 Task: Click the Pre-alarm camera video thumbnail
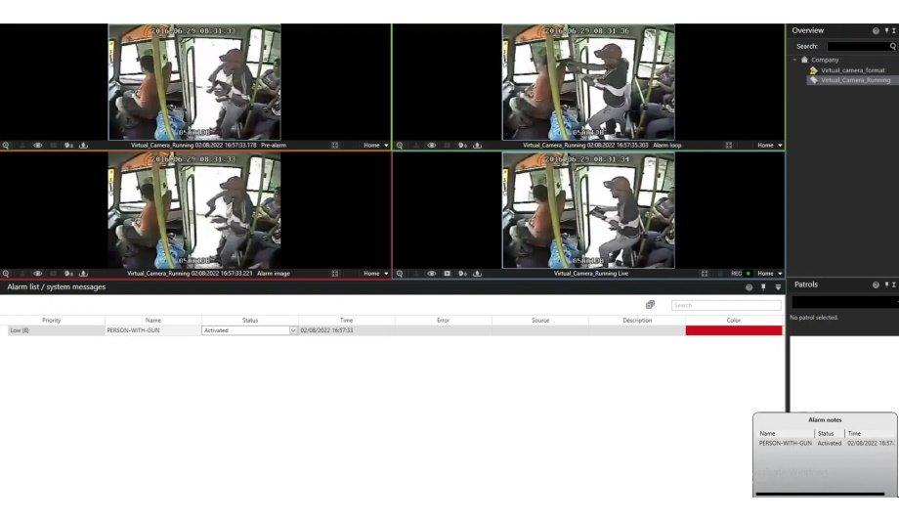click(x=194, y=82)
